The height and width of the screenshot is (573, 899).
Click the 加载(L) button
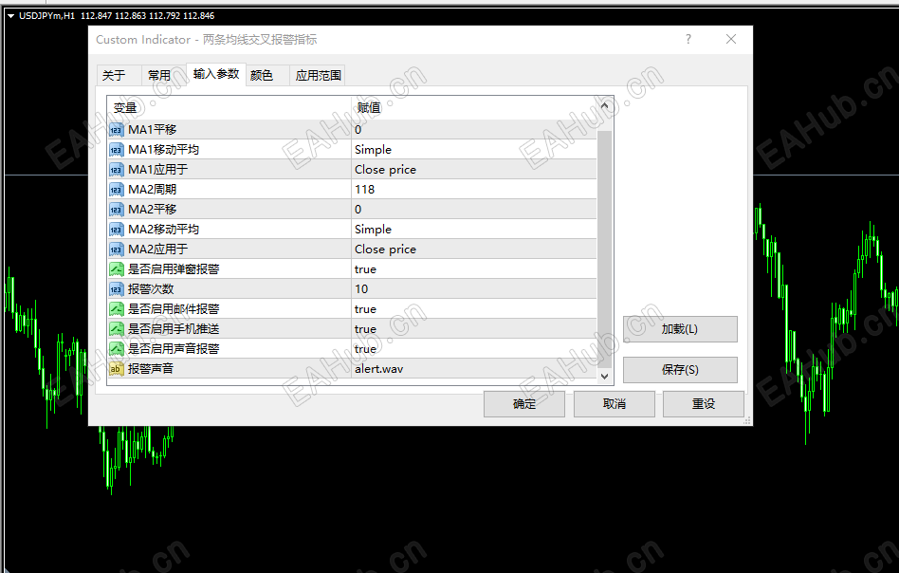(679, 329)
